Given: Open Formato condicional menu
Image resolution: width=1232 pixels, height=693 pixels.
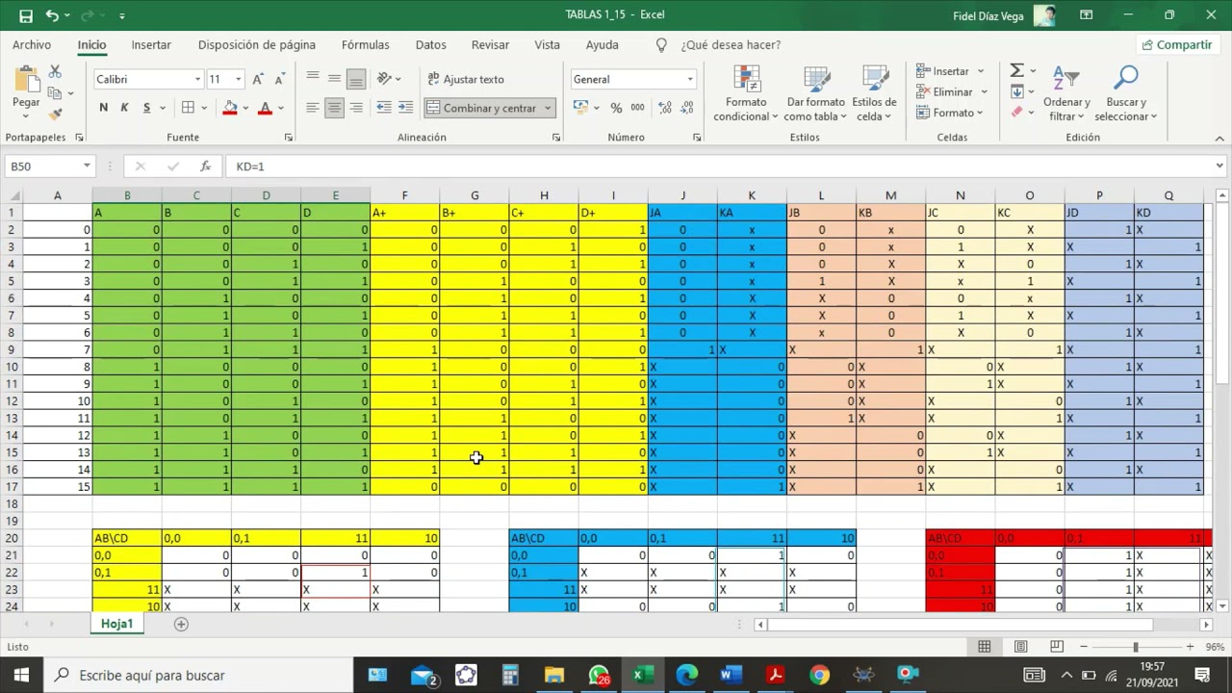Looking at the screenshot, I should pos(746,93).
